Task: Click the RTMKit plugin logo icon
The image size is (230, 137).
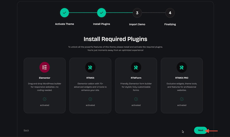Action: (90, 67)
